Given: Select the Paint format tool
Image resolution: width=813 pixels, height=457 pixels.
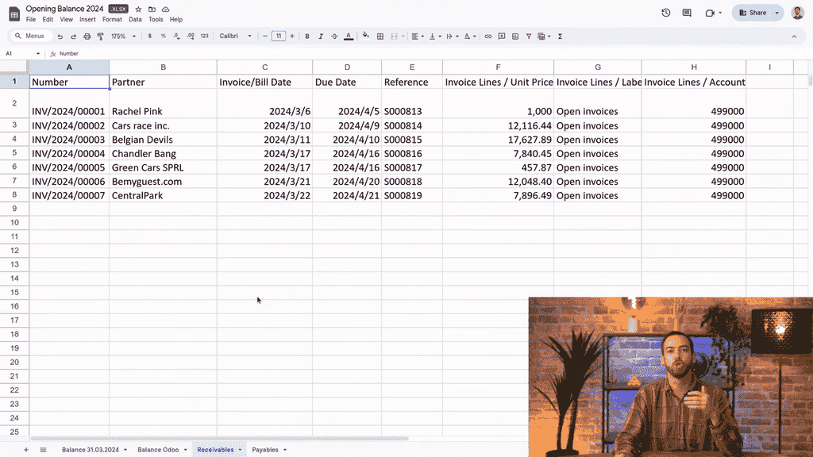Looking at the screenshot, I should coord(100,36).
